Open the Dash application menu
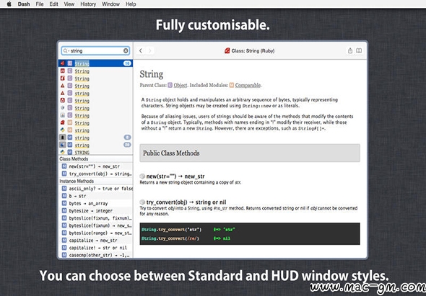The height and width of the screenshot is (296, 426). click(24, 4)
